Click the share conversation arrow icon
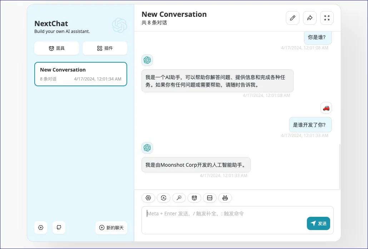 pyautogui.click(x=310, y=18)
